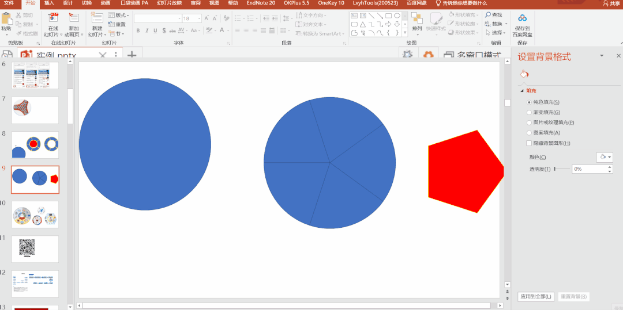Select Gradient fill (渐变填充) radio button
The width and height of the screenshot is (623, 310).
point(529,112)
